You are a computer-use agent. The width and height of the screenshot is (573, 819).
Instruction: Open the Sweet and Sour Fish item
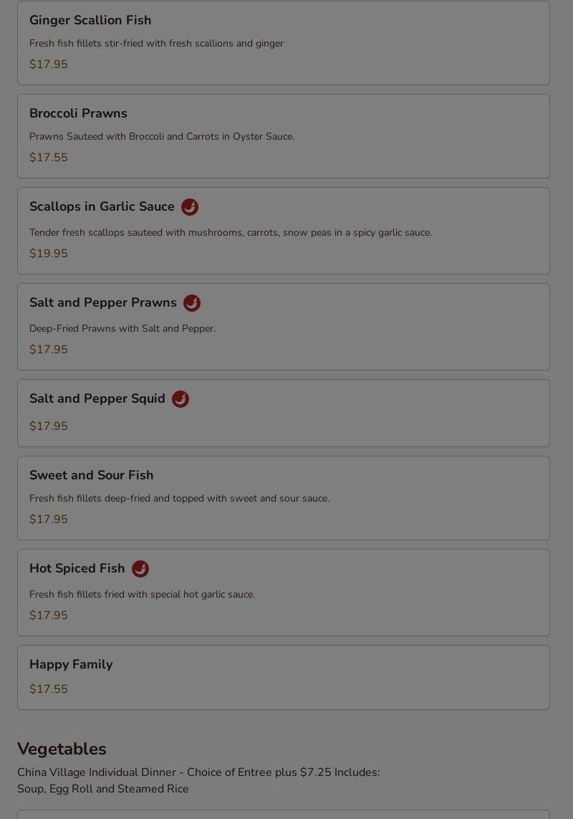coord(284,498)
